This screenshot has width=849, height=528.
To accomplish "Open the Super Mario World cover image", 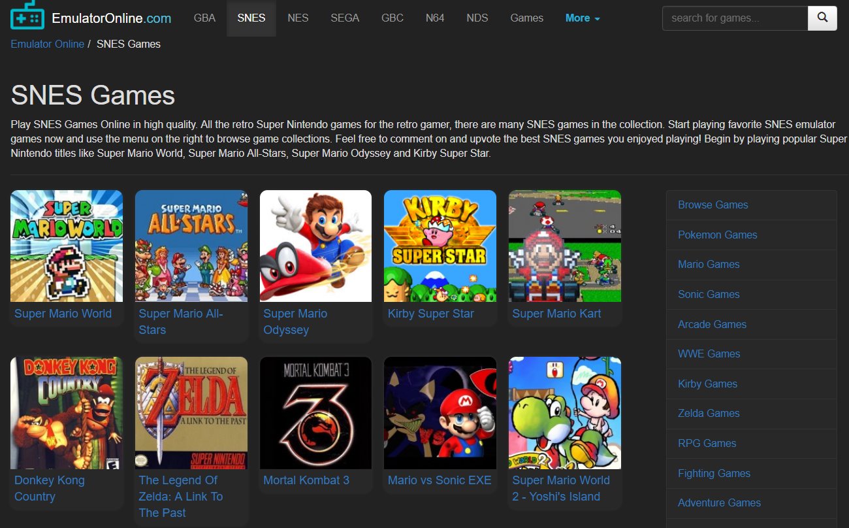I will click(67, 246).
